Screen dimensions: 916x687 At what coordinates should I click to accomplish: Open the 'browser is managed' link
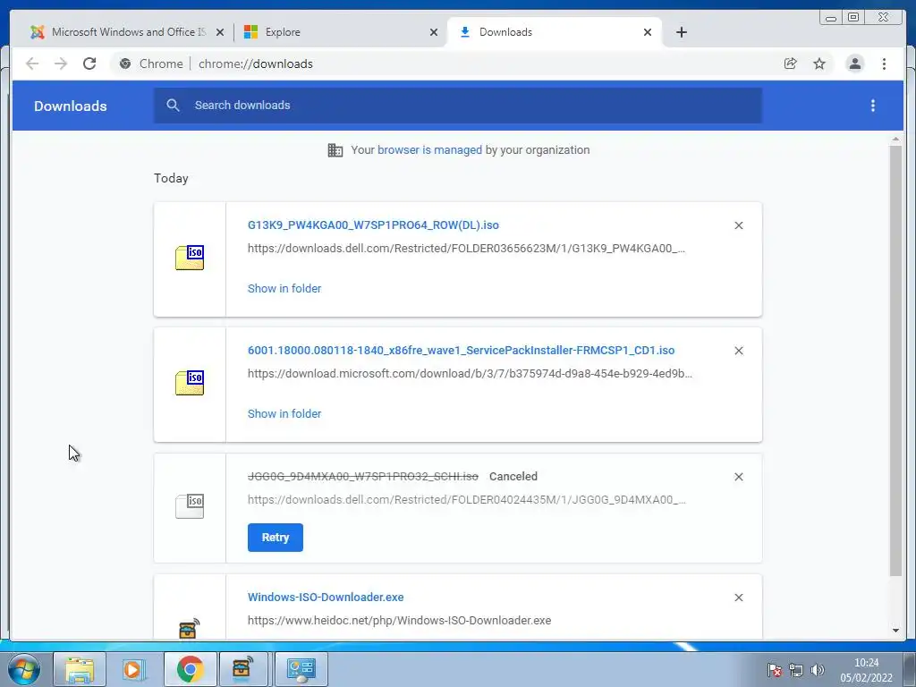[429, 150]
